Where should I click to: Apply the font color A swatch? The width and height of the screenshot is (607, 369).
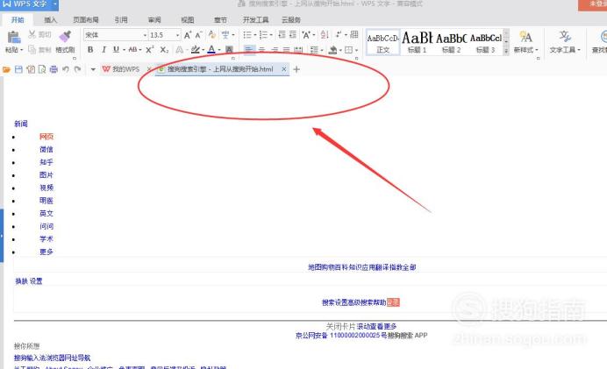[x=211, y=49]
